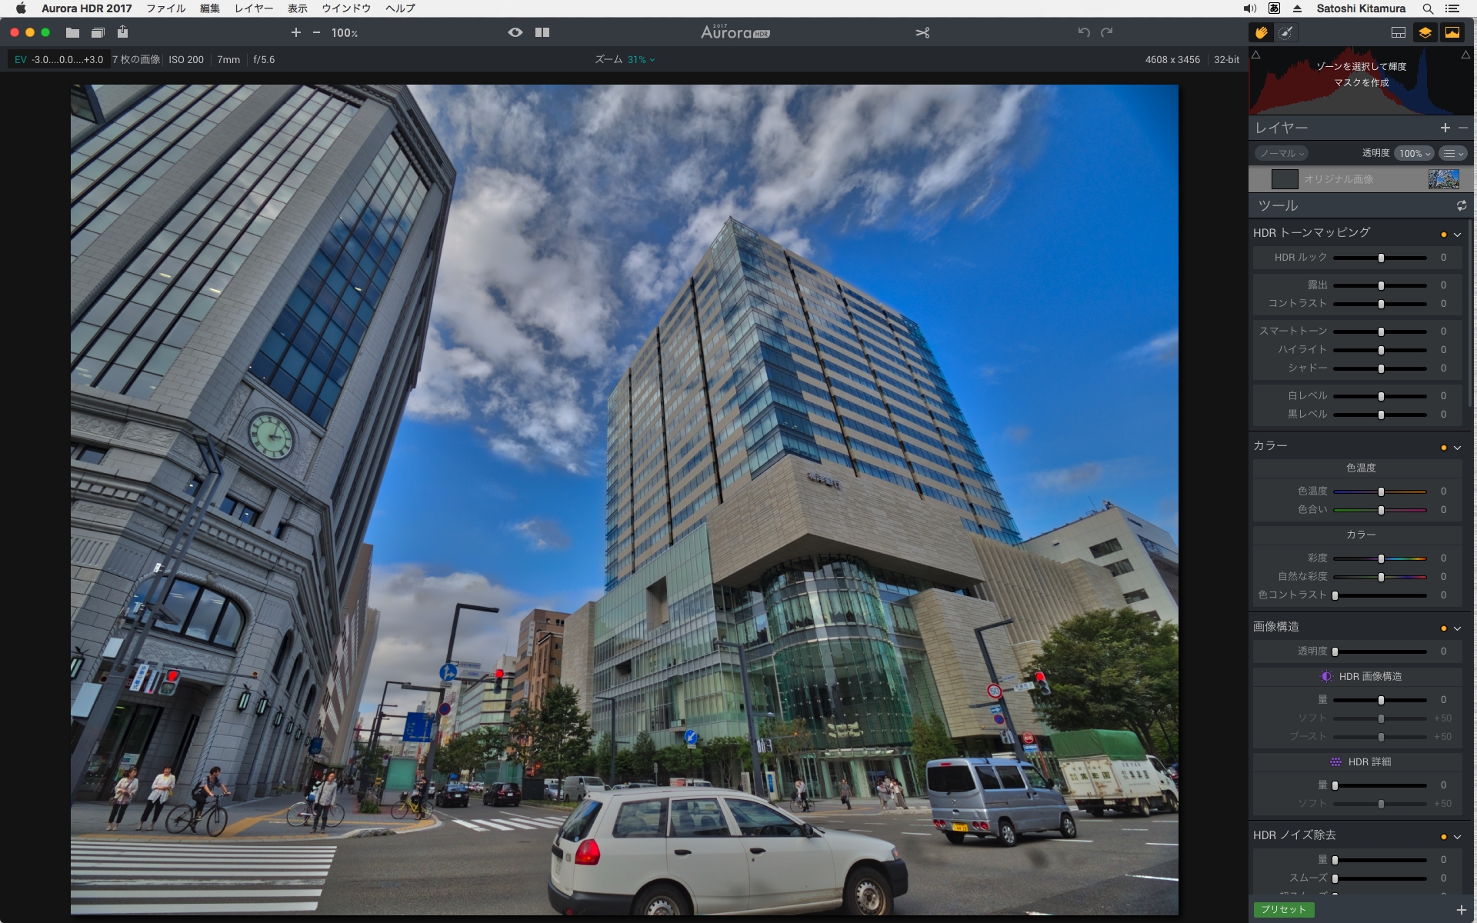Click the side-by-side compare view icon
Viewport: 1477px width, 923px height.
(x=542, y=32)
